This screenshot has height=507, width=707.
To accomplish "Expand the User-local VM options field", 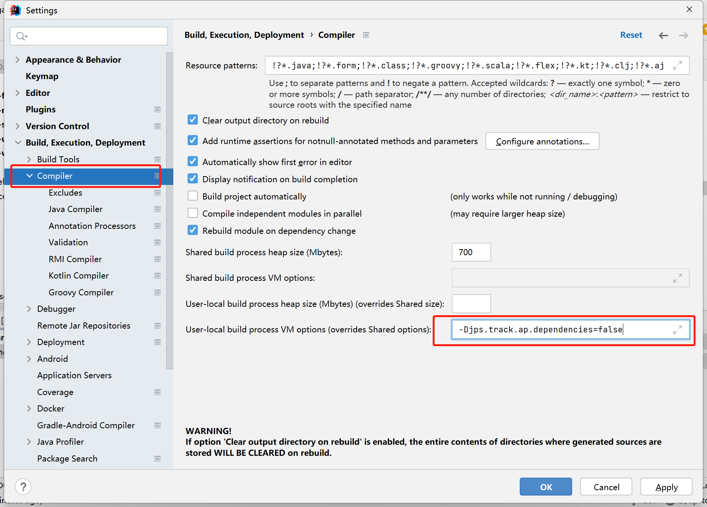I will coord(678,330).
